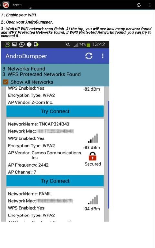Click the refresh icon in the black top bar
This screenshot has width=155, height=248.
coord(139,5)
